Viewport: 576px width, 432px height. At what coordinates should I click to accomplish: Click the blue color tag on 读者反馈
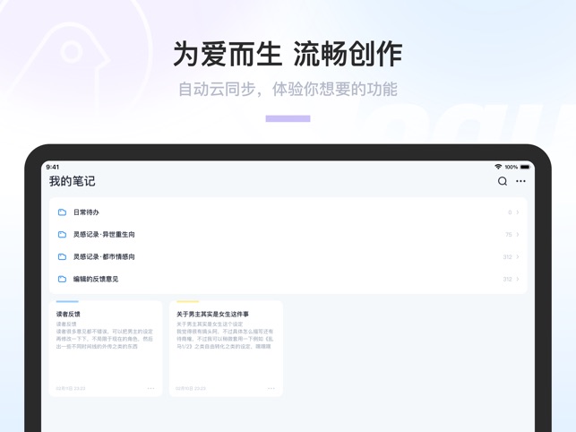[x=67, y=302]
